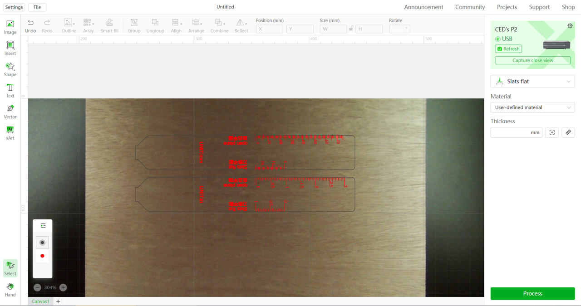581x306 pixels.
Task: Activate the Select cursor tool
Action: tap(10, 268)
